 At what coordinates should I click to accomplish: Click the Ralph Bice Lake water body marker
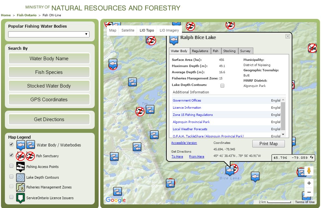point(230,170)
